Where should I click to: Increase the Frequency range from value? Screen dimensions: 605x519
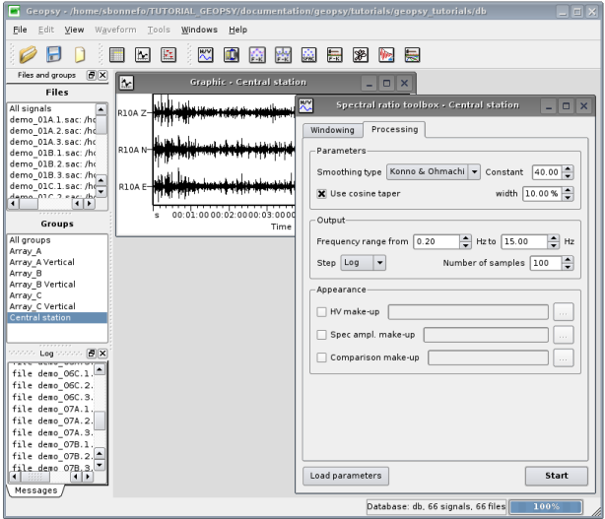coord(466,238)
